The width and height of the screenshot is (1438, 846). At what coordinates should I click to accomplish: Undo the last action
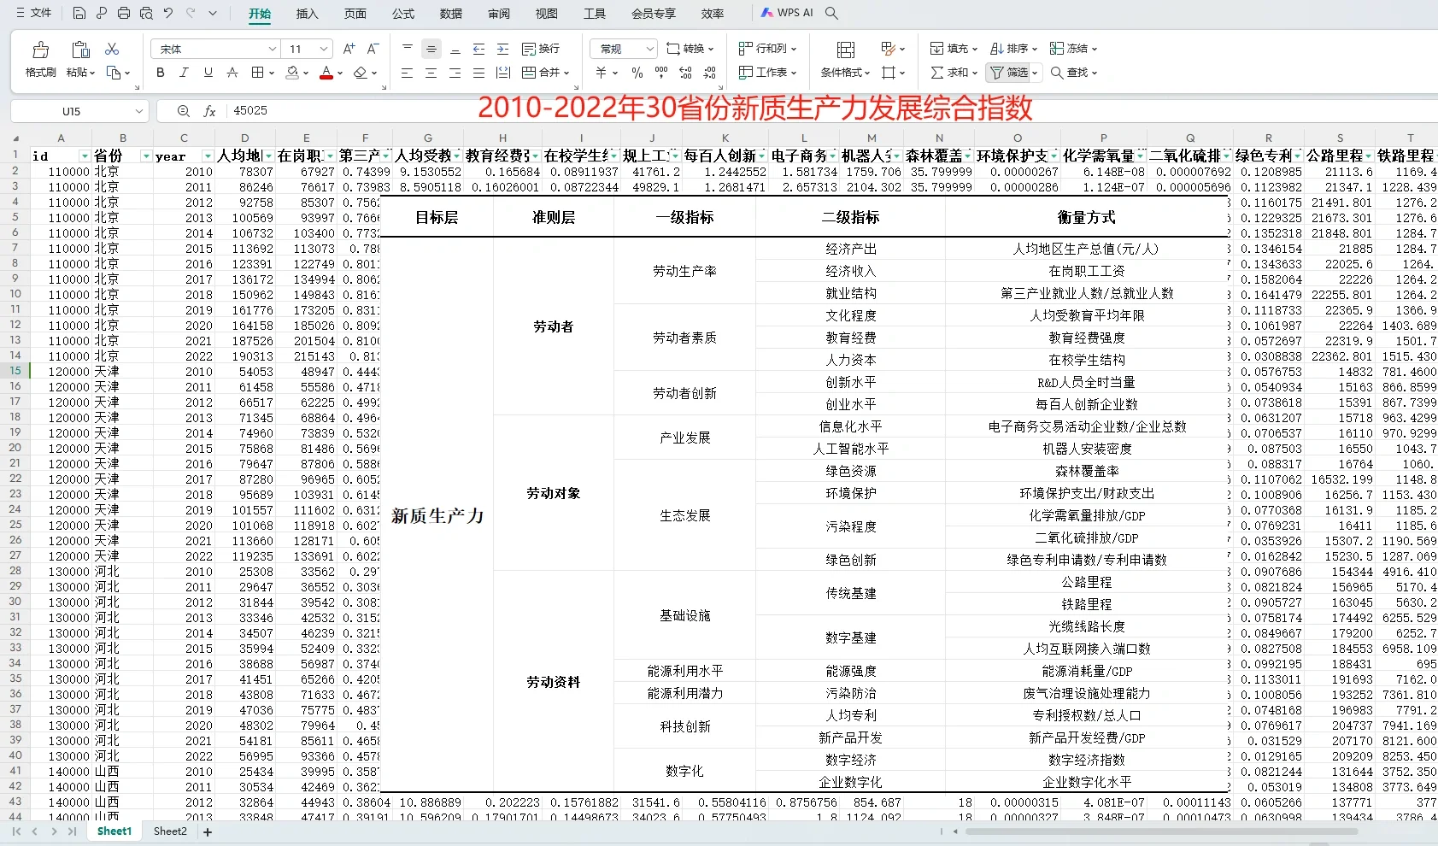[168, 13]
